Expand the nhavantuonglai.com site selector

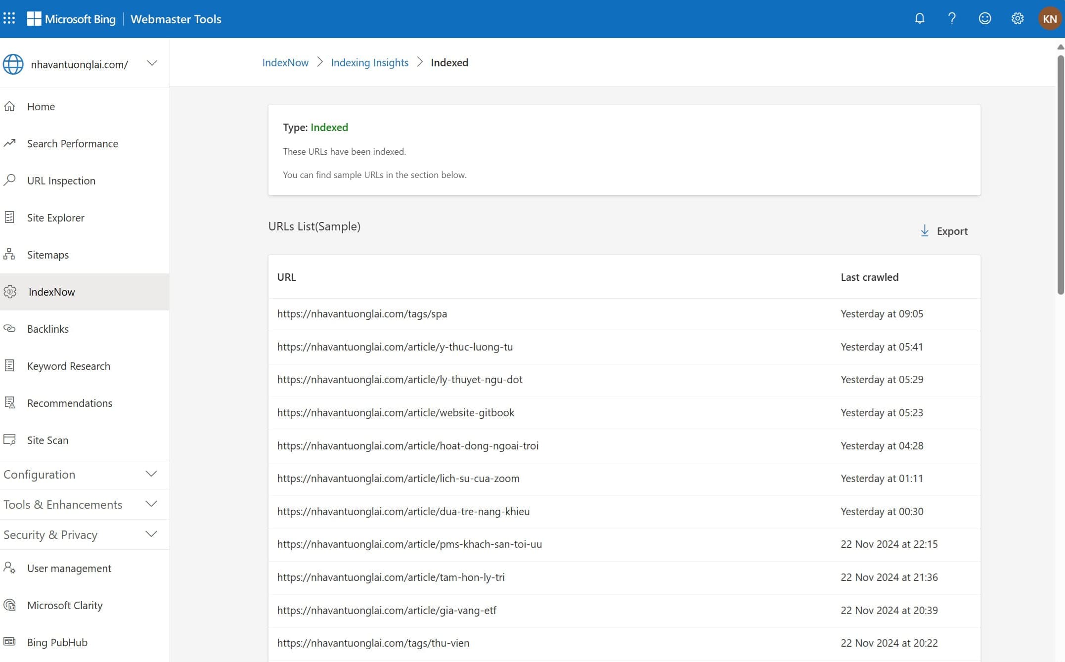click(152, 63)
